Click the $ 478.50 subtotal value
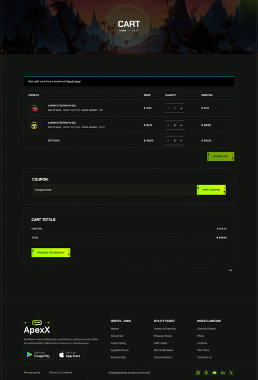 pos(206,125)
